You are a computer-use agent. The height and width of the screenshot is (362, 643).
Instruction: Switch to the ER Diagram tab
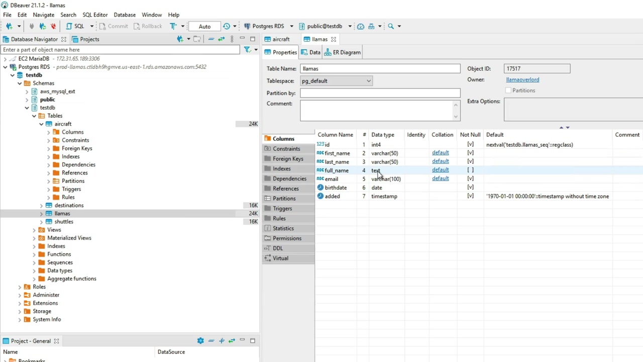[x=343, y=52]
